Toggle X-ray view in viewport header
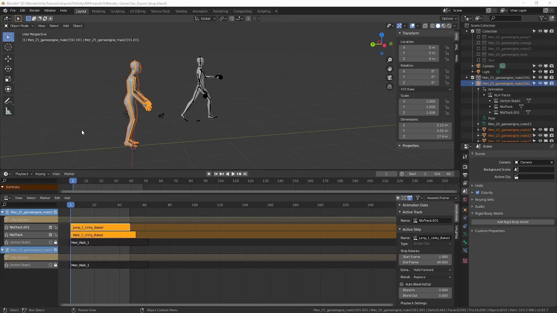Screen dimensions: 557x313 [425, 26]
